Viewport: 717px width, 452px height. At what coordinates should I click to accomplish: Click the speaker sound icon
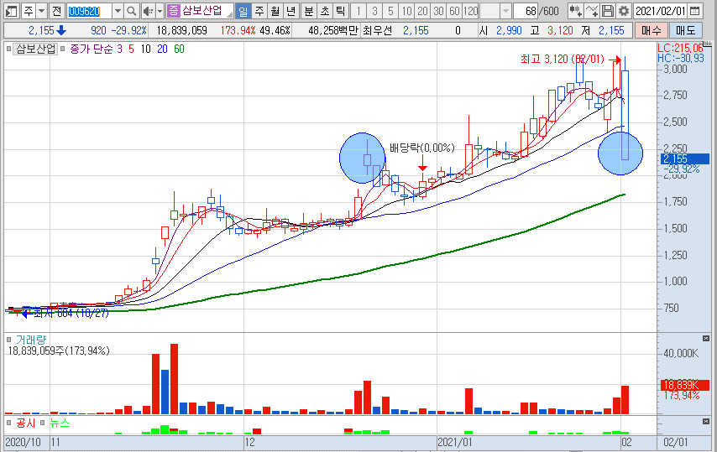click(148, 11)
